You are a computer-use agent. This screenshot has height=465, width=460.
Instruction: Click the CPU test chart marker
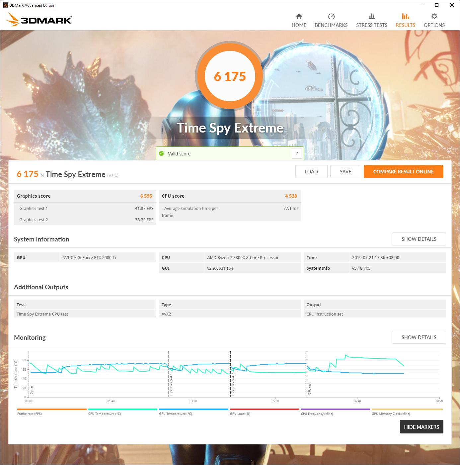[310, 388]
